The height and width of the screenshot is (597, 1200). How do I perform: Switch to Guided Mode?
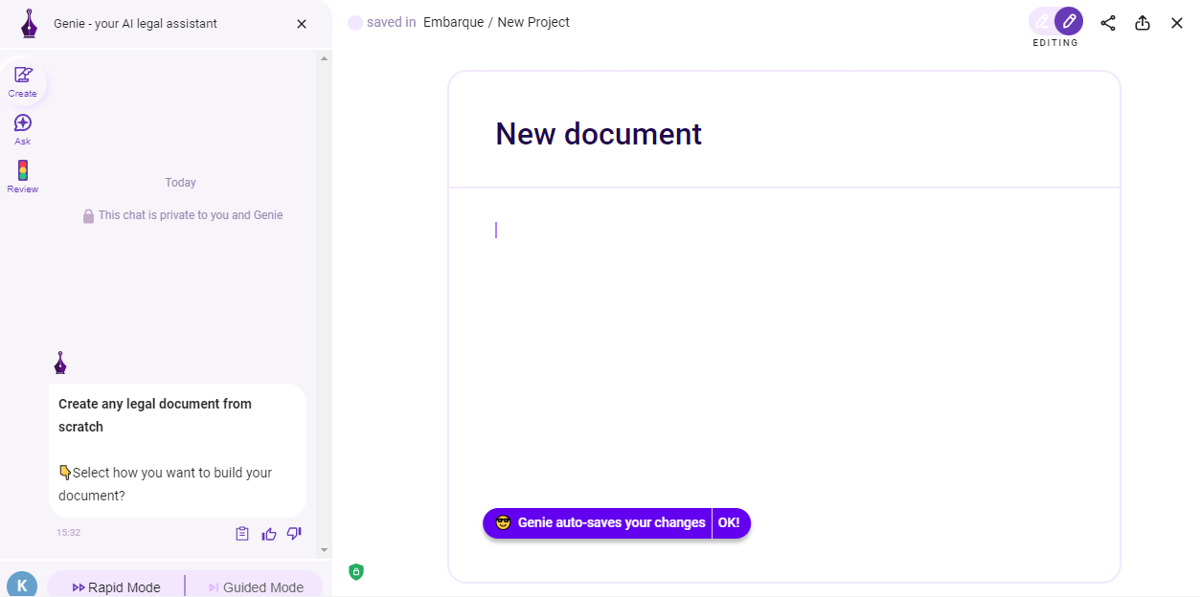(256, 586)
